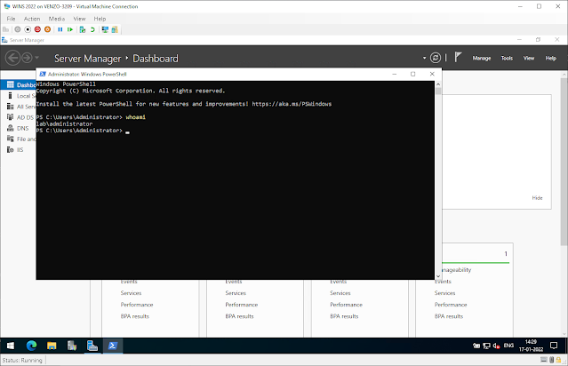Select Local Server in sidebar
This screenshot has height=366, width=568.
coord(18,96)
